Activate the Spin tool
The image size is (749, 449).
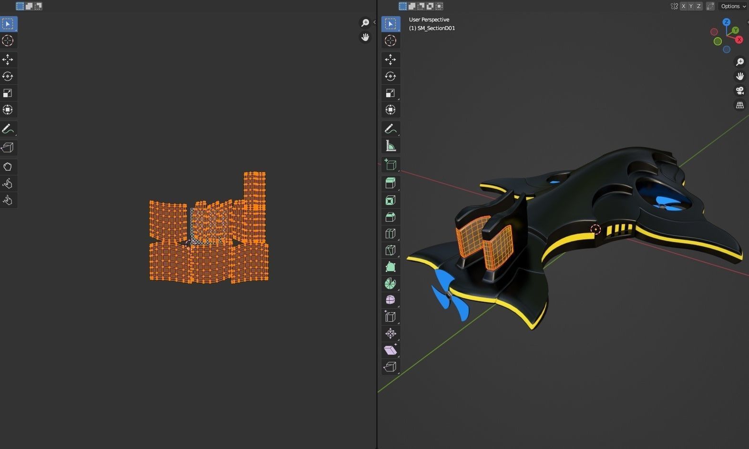(x=390, y=284)
